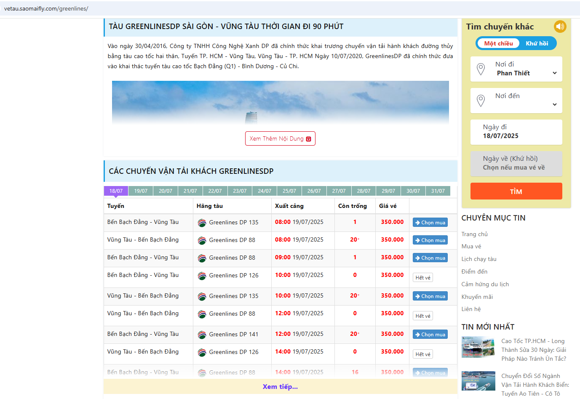Click Chọn mua for Vũng Tàu 08:00 DP 88
Screen dimensions: 580x399
(430, 240)
